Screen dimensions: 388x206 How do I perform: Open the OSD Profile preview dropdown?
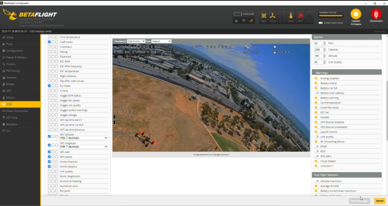pos(136,41)
